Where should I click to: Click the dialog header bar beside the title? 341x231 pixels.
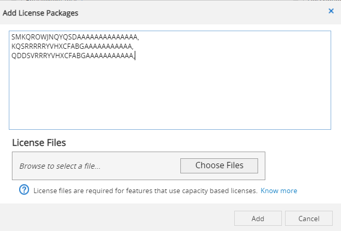(x=202, y=12)
